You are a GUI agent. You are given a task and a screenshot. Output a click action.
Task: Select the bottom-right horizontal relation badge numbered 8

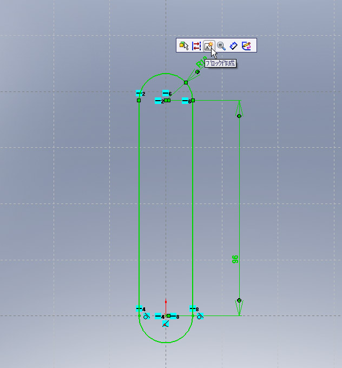[x=193, y=308]
